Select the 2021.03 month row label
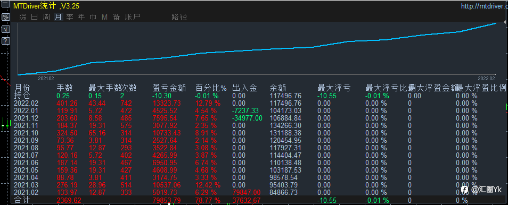 point(26,185)
